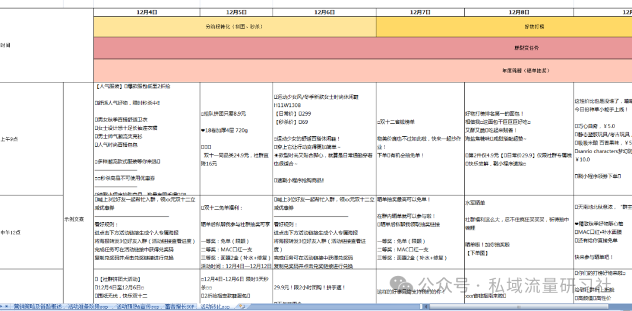
Task: Click the 群裂变任务 red merged cell
Action: (x=363, y=48)
